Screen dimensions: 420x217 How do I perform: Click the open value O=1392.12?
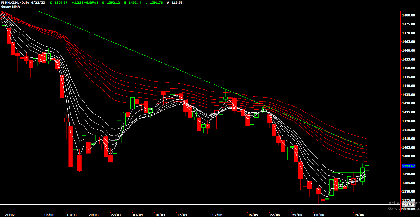(x=111, y=3)
